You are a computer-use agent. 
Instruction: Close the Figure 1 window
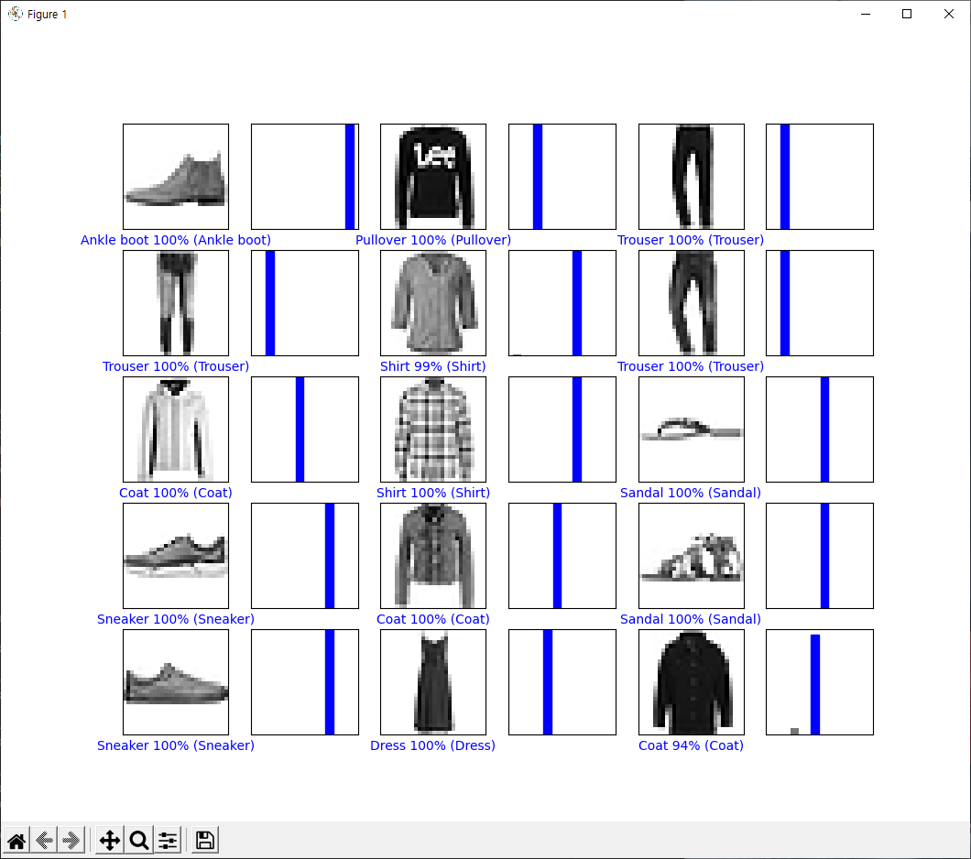(x=949, y=14)
